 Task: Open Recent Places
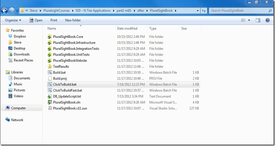coord(23,60)
